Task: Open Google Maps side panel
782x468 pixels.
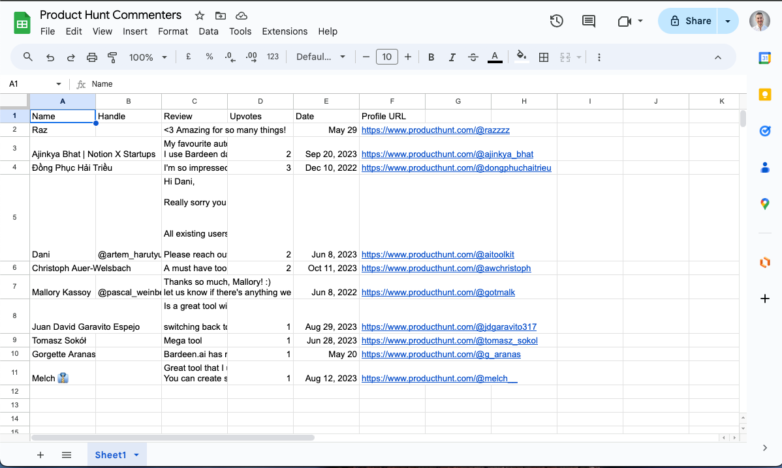Action: (x=764, y=203)
